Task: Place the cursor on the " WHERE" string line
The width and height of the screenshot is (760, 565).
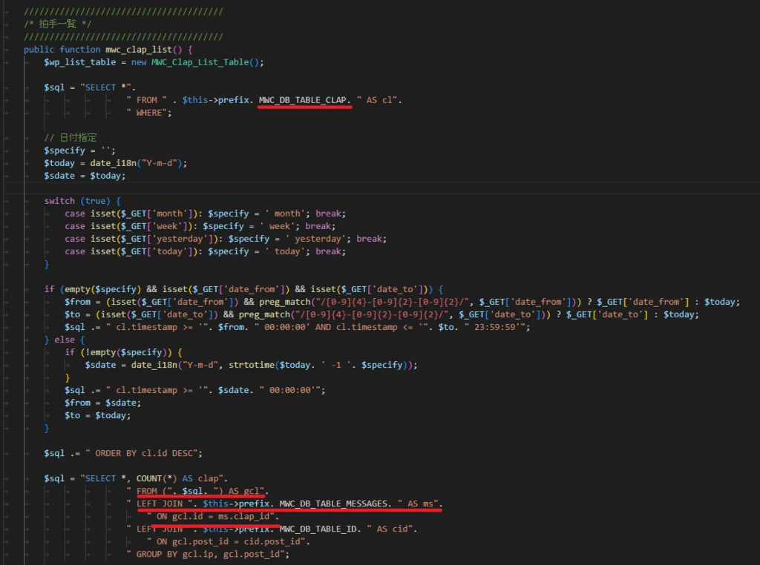Action: tap(148, 112)
